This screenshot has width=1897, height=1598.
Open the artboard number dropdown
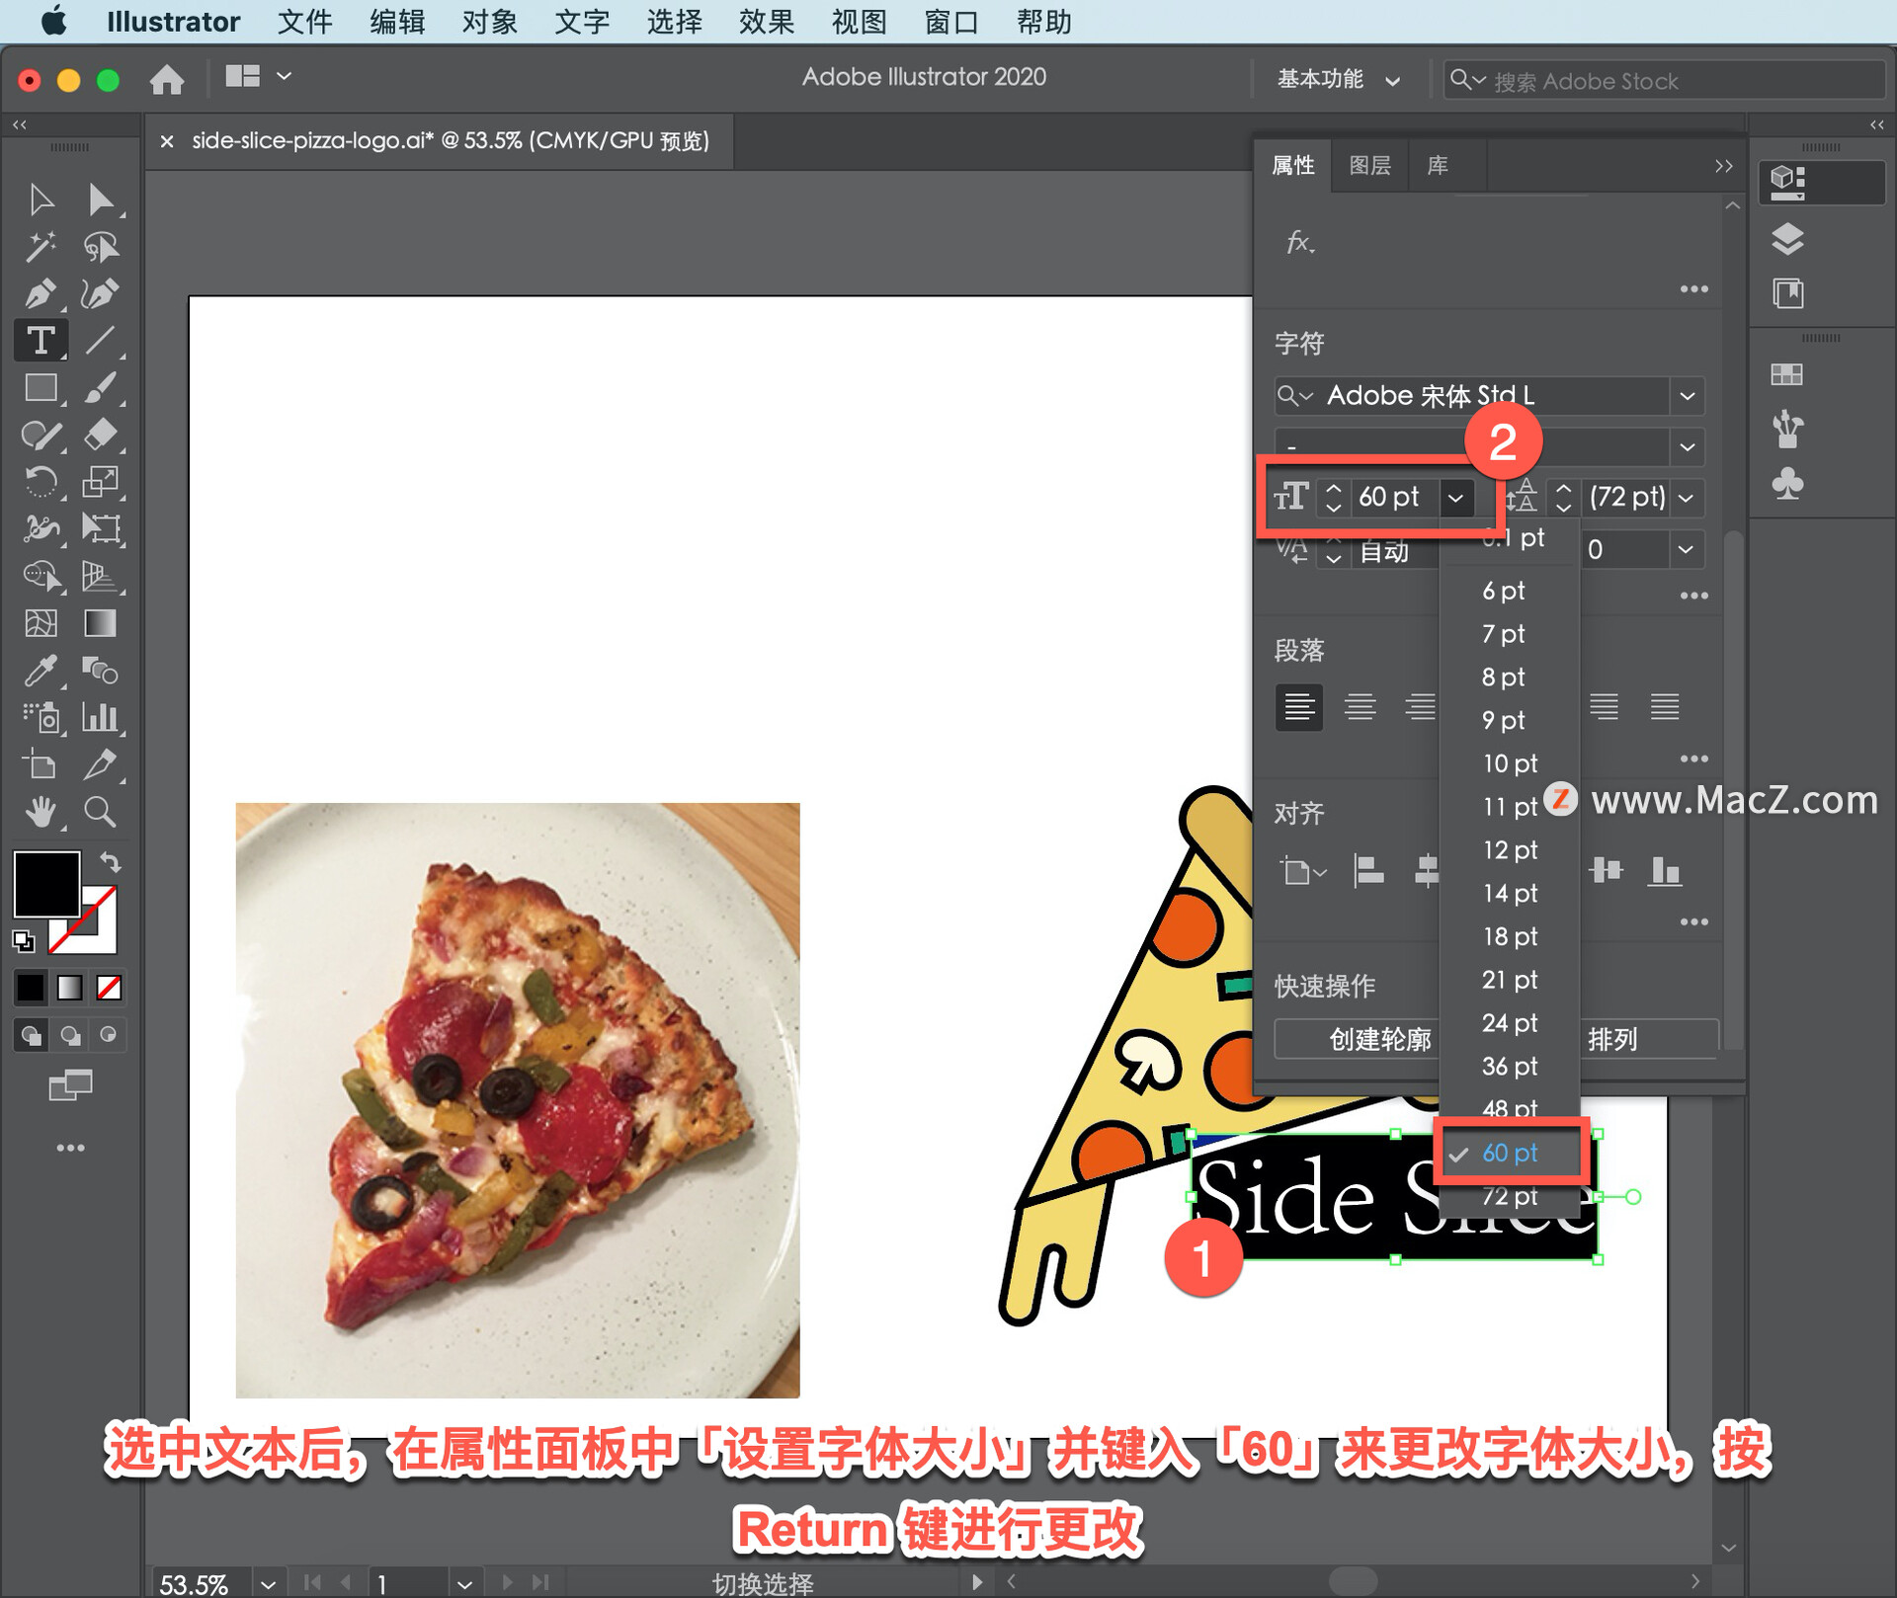coord(463,1583)
